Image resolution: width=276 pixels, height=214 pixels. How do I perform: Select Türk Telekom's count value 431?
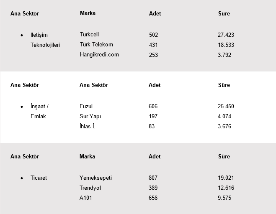click(x=153, y=45)
